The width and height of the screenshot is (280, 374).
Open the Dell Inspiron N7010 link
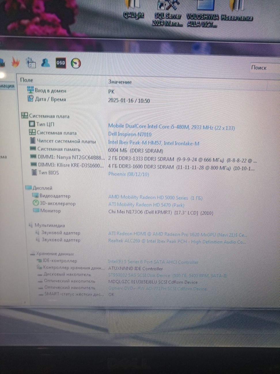coord(130,134)
